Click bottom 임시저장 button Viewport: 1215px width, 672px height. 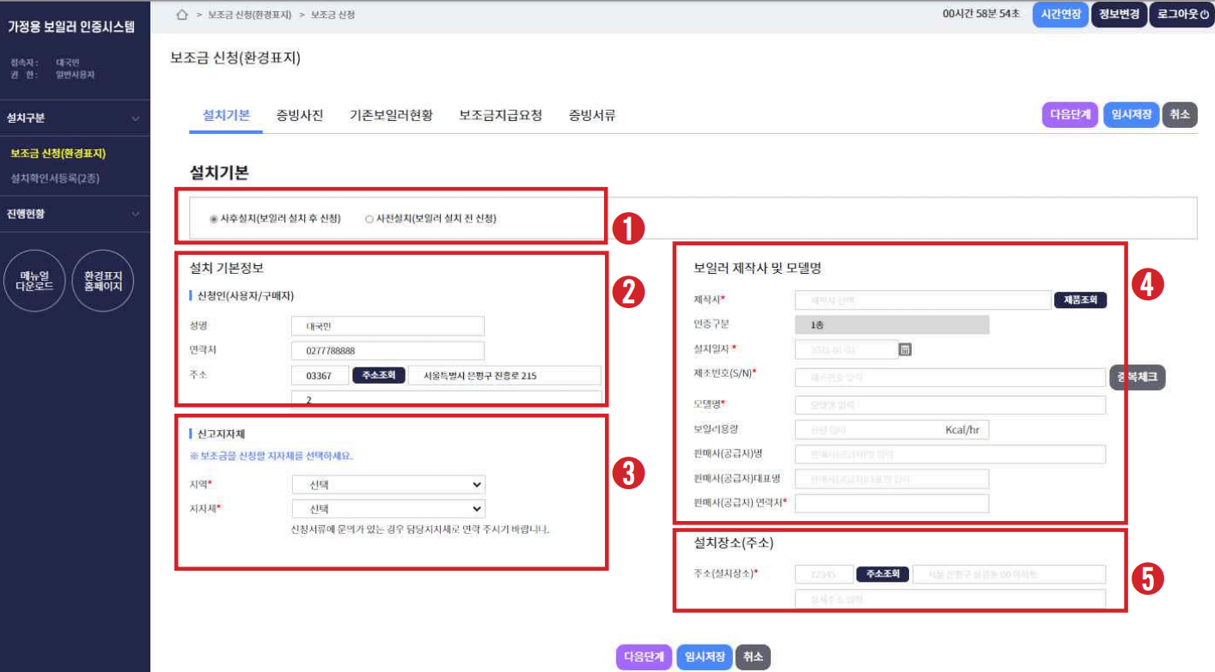(x=705, y=657)
